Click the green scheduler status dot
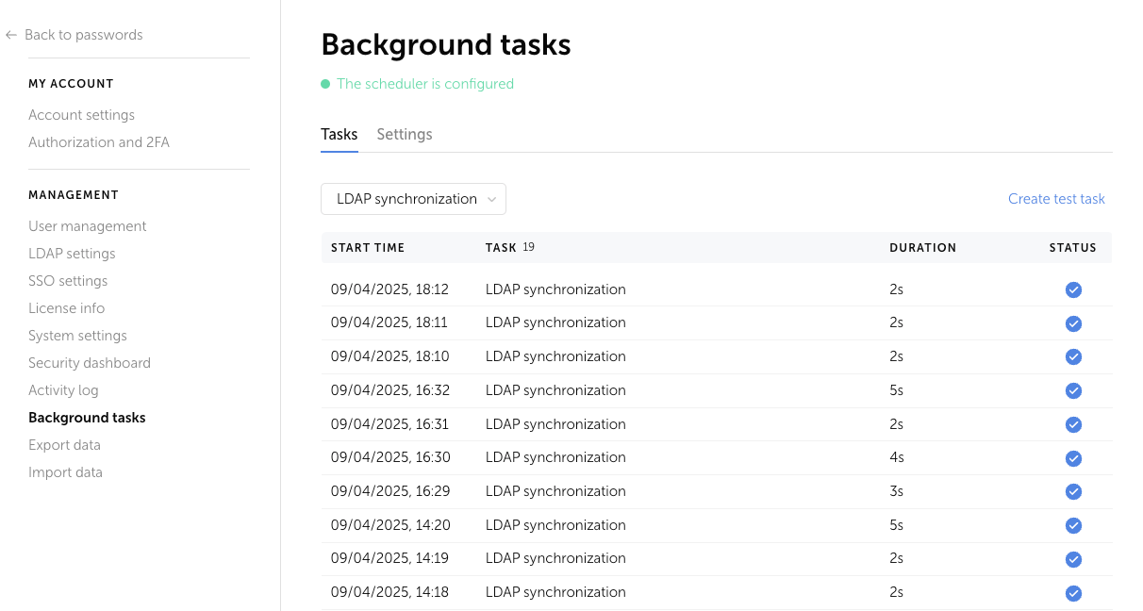The height and width of the screenshot is (611, 1143). 324,84
